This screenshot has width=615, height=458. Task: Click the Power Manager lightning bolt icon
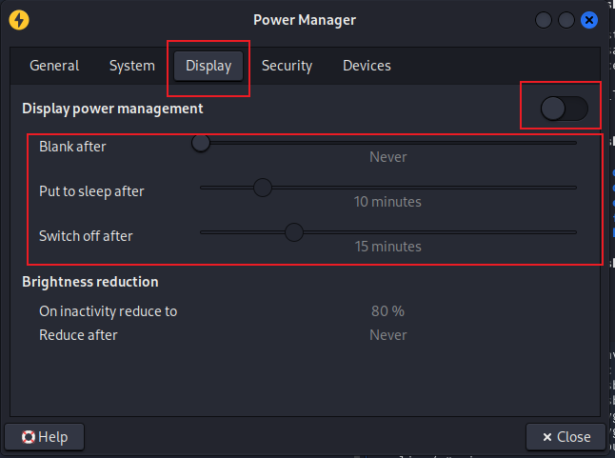click(x=17, y=19)
